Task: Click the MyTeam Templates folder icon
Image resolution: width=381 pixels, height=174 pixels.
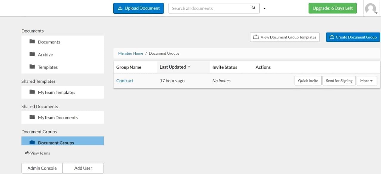Action: click(32, 92)
